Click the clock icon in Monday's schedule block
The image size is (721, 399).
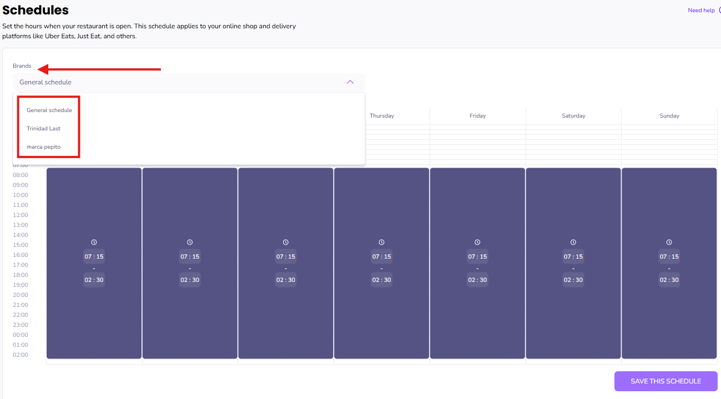(x=94, y=242)
